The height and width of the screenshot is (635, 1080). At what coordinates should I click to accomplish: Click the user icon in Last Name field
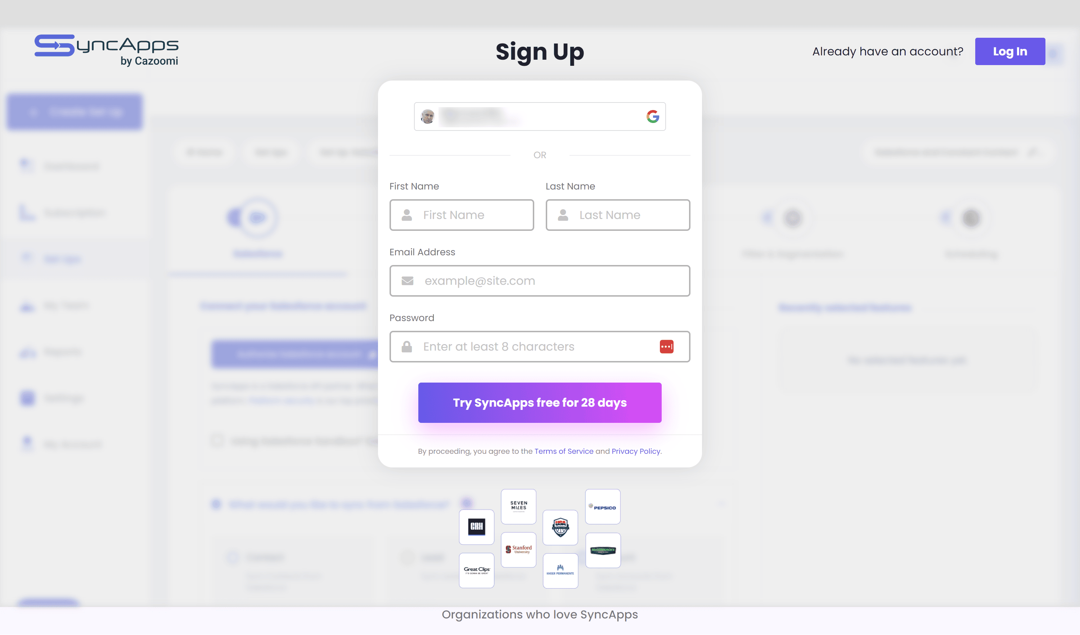(563, 215)
